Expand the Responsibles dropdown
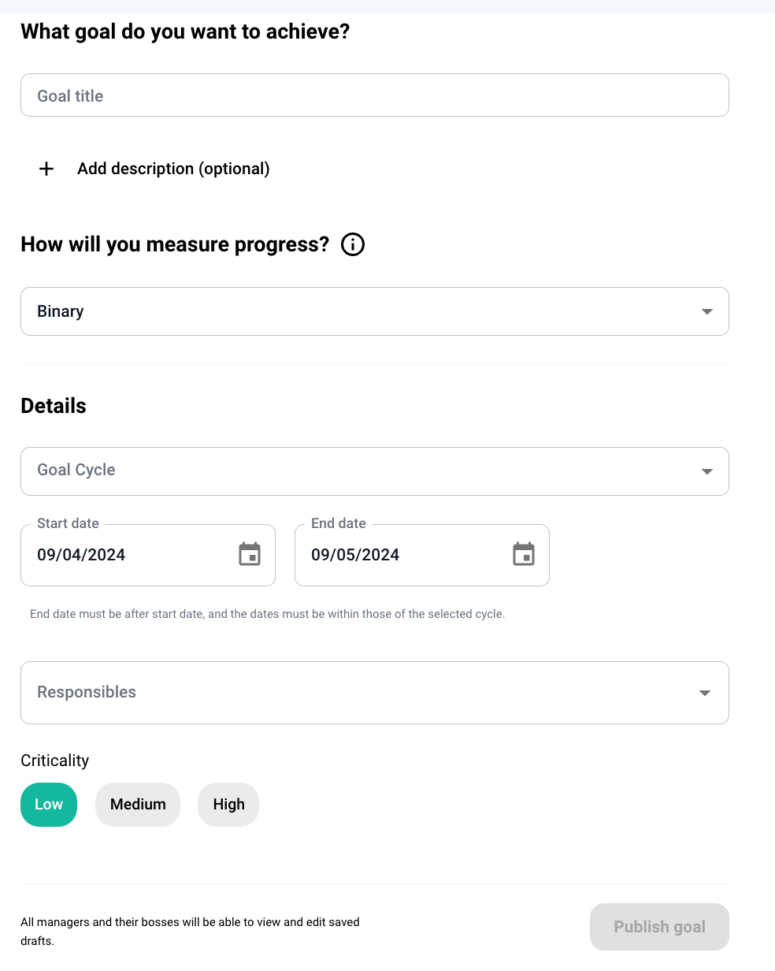This screenshot has height=971, width=775. click(374, 693)
